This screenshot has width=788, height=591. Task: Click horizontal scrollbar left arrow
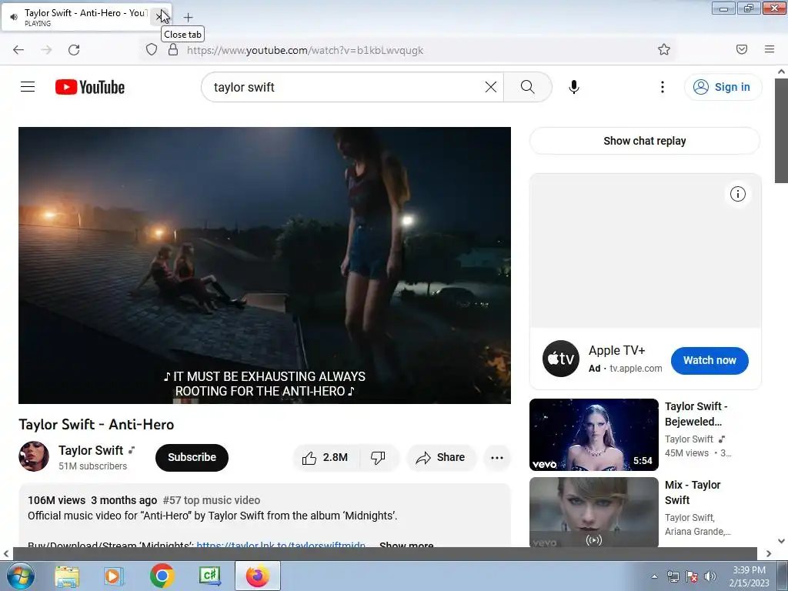point(6,554)
